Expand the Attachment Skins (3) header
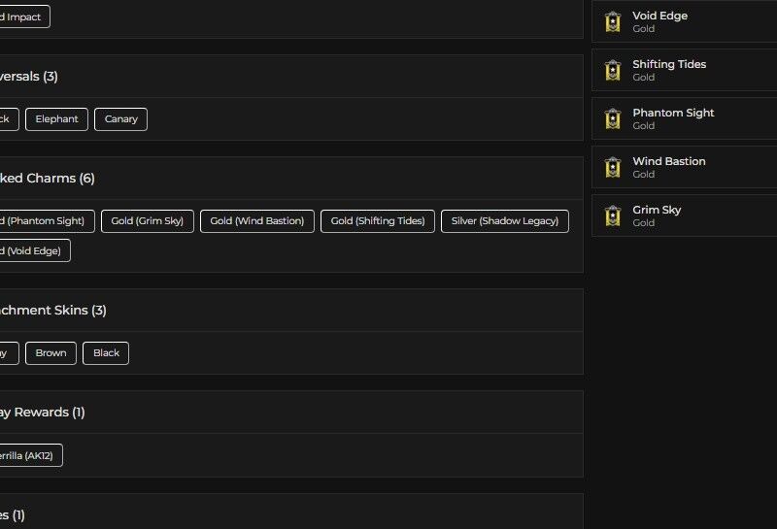777x529 pixels. [x=53, y=311]
